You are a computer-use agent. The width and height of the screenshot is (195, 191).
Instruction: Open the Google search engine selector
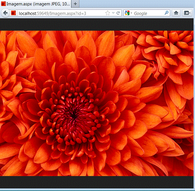click(128, 13)
